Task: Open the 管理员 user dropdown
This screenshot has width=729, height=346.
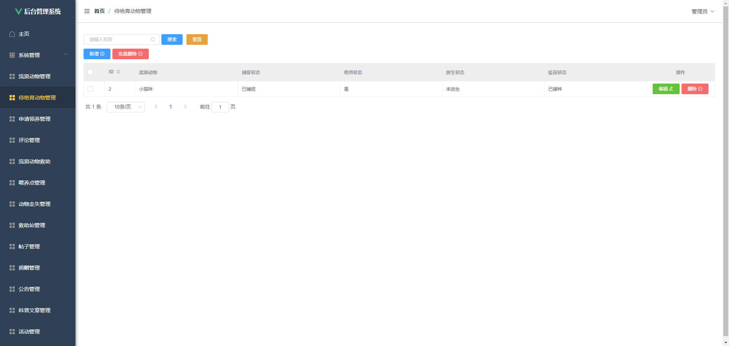Action: click(703, 11)
